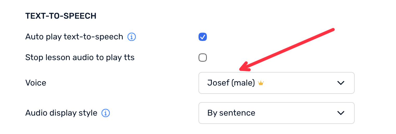Viewport: 396px width, 134px height.
Task: Click the tip of the red arrow
Action: [240, 69]
